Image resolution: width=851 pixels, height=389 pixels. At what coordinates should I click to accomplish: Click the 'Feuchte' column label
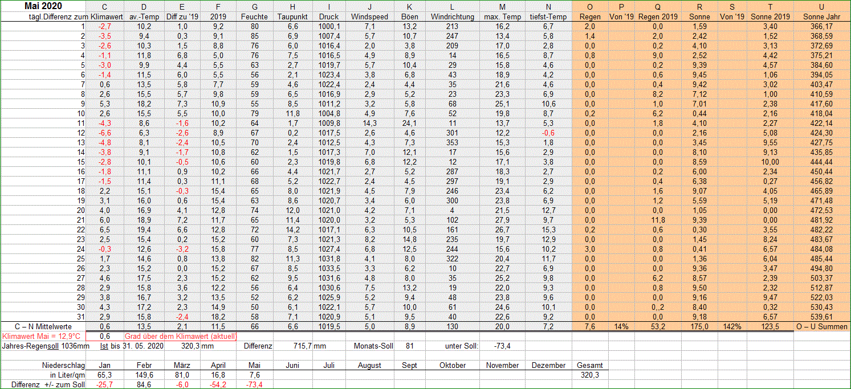(254, 17)
